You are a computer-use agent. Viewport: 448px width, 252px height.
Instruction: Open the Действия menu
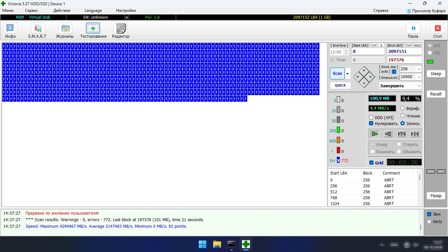[62, 10]
